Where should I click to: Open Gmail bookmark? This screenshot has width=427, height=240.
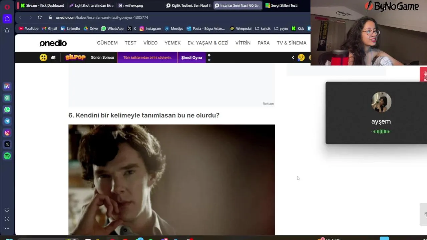[49, 29]
